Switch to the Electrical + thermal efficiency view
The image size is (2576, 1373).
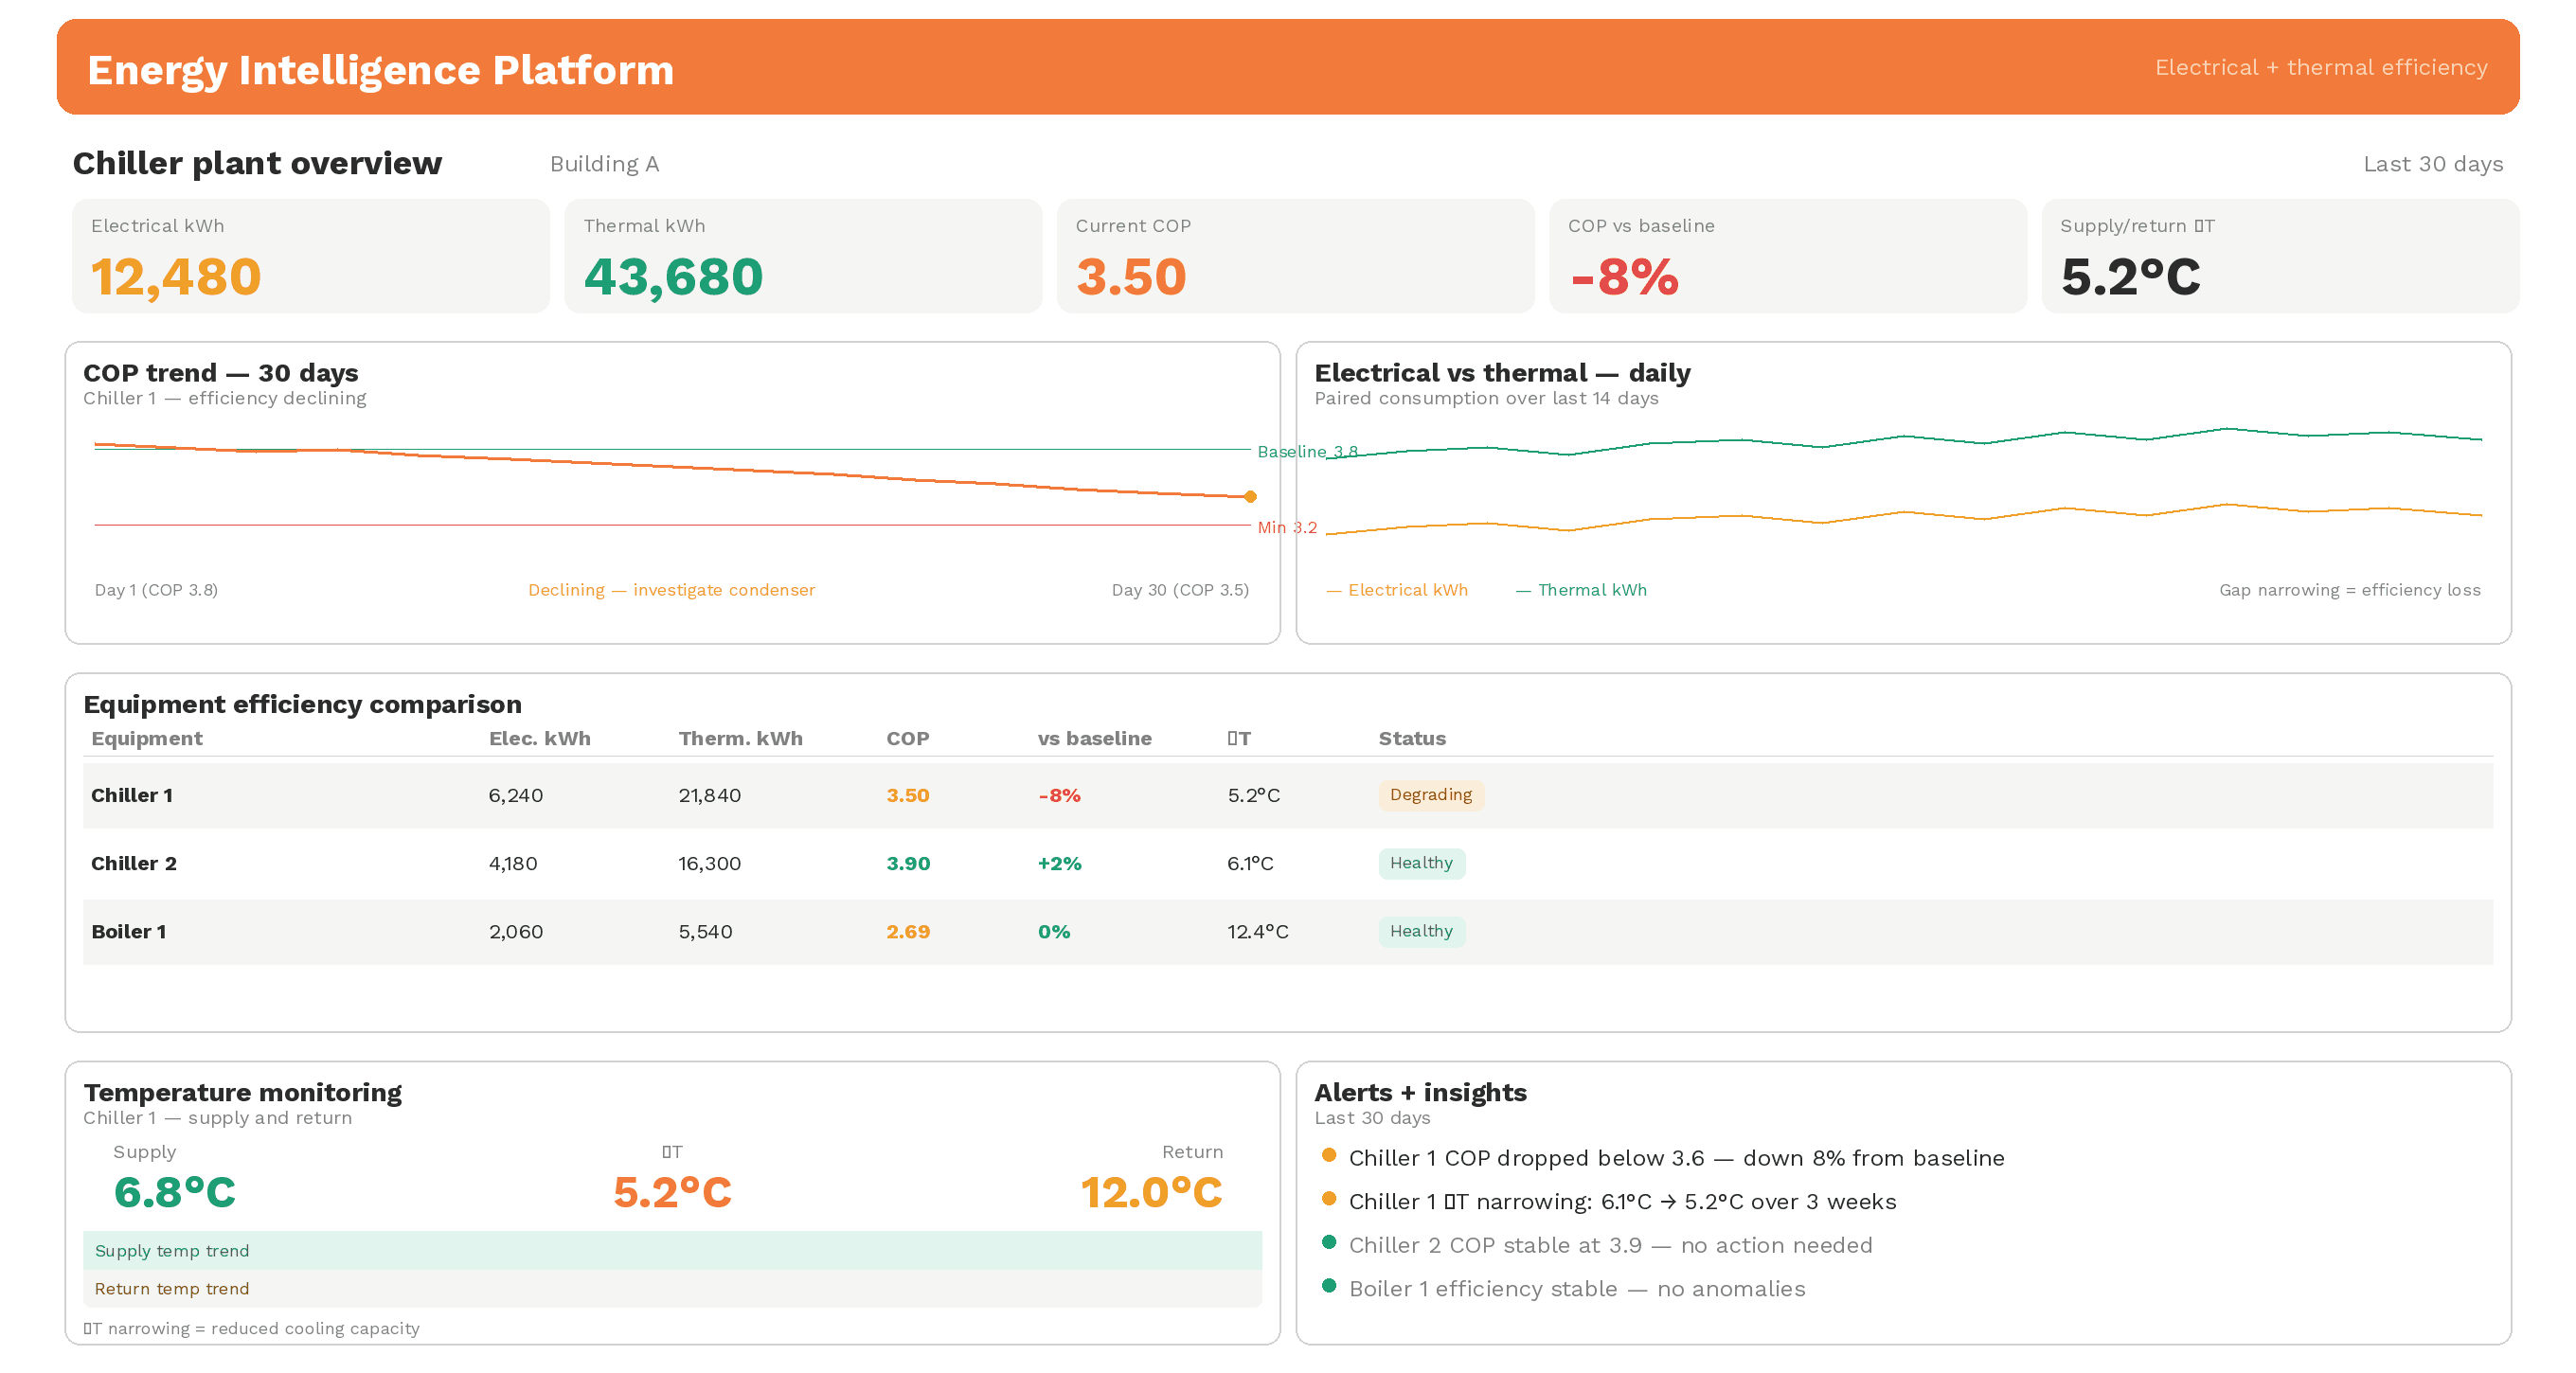[x=2321, y=67]
